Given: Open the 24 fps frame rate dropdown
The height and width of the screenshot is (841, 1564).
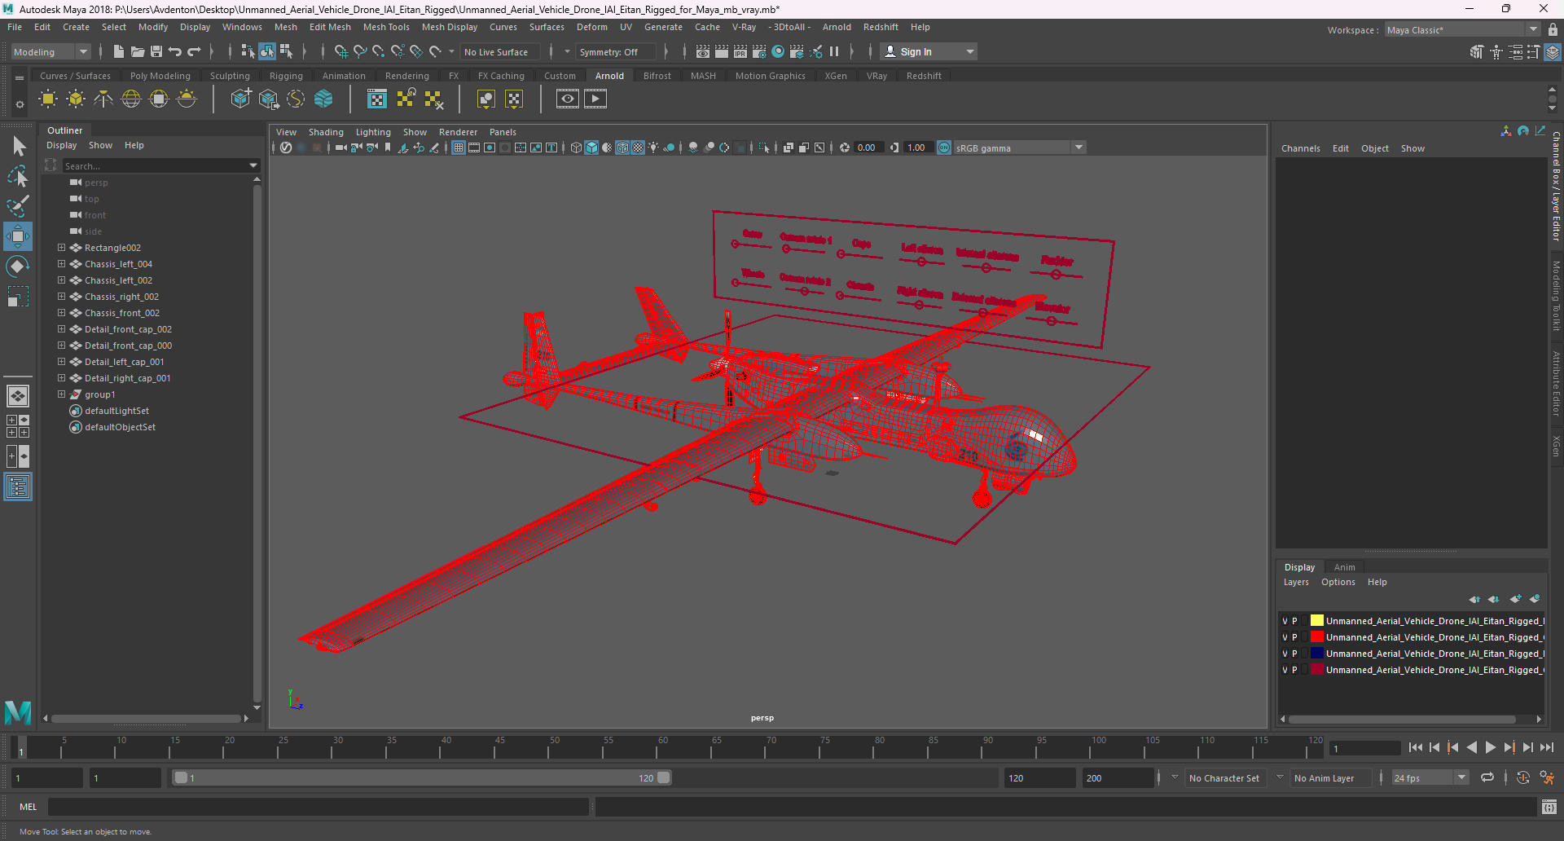Looking at the screenshot, I should [1462, 777].
